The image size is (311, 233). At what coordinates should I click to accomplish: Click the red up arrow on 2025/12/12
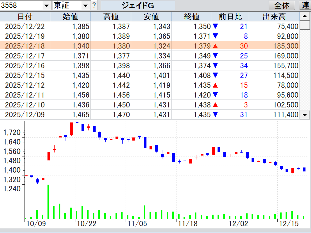coord(215,85)
